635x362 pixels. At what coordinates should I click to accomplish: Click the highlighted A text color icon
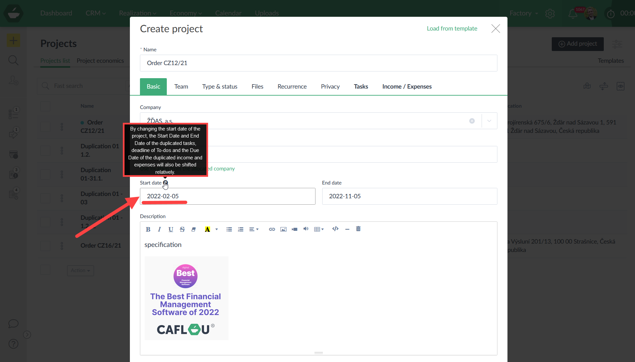(207, 229)
